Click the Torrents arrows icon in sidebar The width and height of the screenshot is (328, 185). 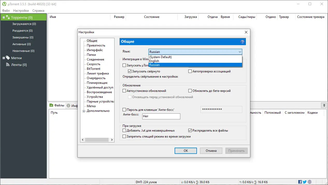click(x=8, y=17)
